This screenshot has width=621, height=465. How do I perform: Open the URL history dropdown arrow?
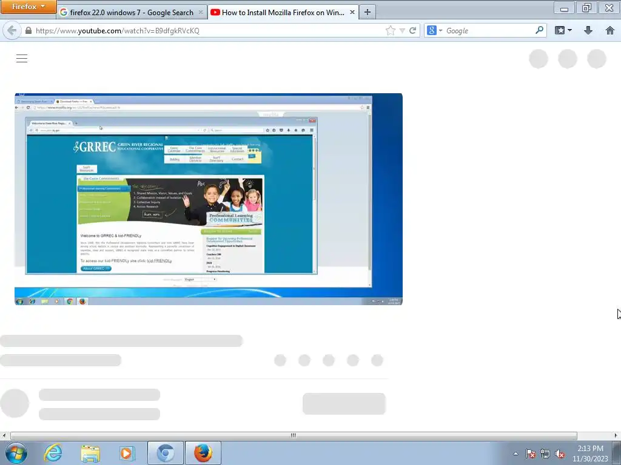pos(402,30)
